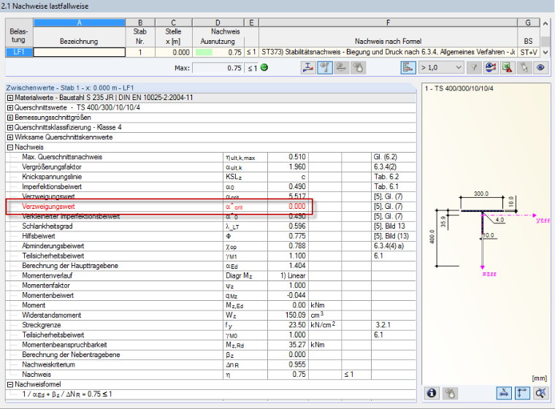Click the blue eye view mode icon
555x409 pixels.
coord(540,68)
